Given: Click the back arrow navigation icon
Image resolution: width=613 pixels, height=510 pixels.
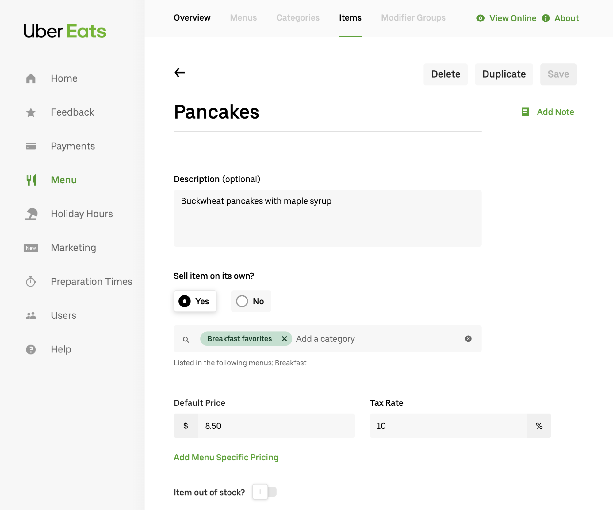Looking at the screenshot, I should pyautogui.click(x=180, y=72).
